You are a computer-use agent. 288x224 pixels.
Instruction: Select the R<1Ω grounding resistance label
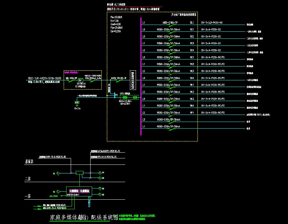77,109
